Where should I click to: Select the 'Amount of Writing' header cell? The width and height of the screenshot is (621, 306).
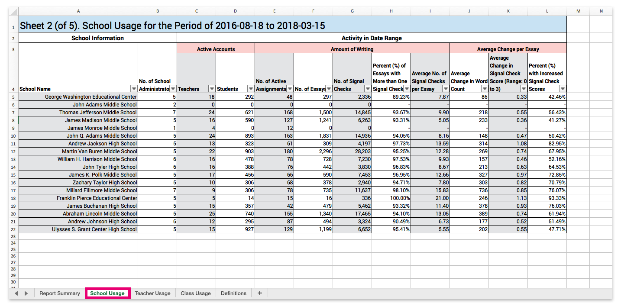click(x=353, y=49)
